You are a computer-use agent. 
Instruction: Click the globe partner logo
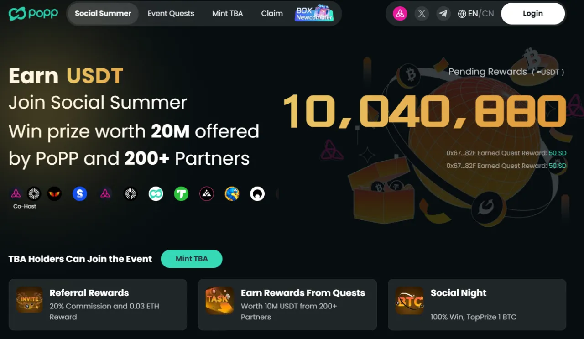232,194
